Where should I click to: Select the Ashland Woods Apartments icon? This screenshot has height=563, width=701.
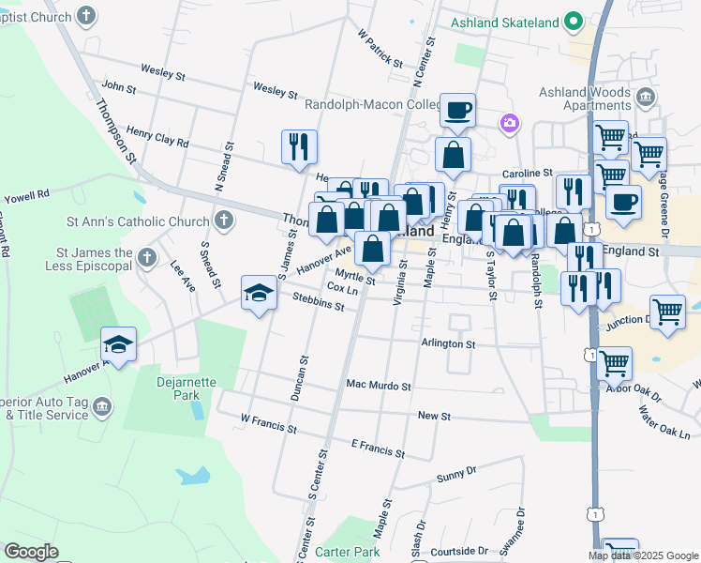645,97
